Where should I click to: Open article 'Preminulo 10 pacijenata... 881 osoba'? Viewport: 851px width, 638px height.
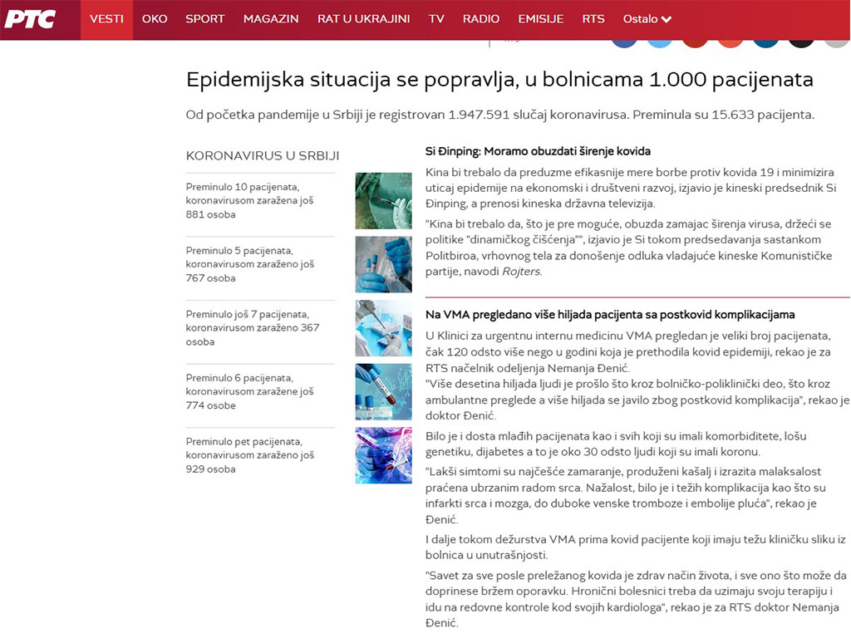(x=249, y=201)
